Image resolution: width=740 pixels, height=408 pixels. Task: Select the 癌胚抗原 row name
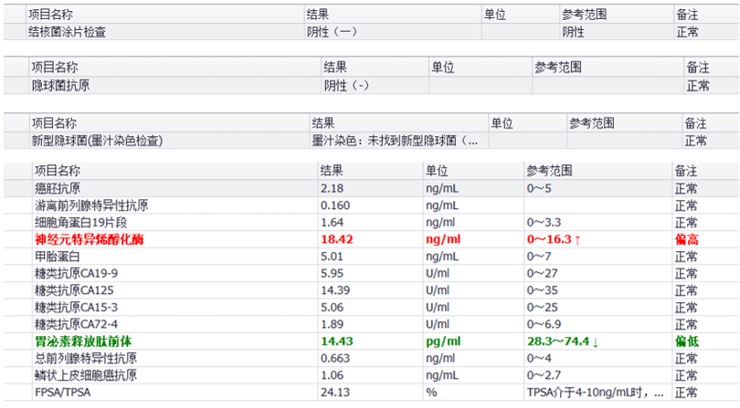pos(58,189)
